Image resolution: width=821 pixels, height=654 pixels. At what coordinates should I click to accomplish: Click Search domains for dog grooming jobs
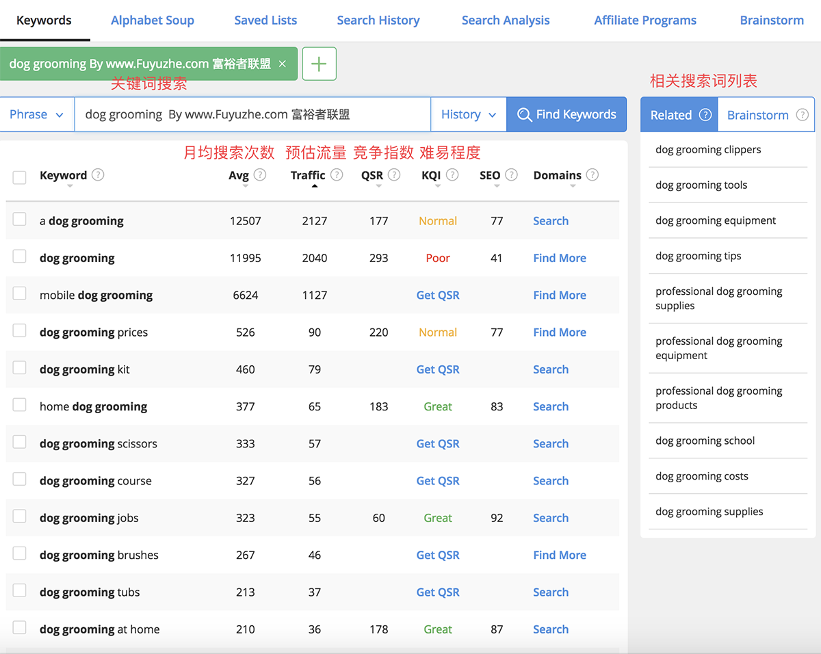pyautogui.click(x=551, y=518)
